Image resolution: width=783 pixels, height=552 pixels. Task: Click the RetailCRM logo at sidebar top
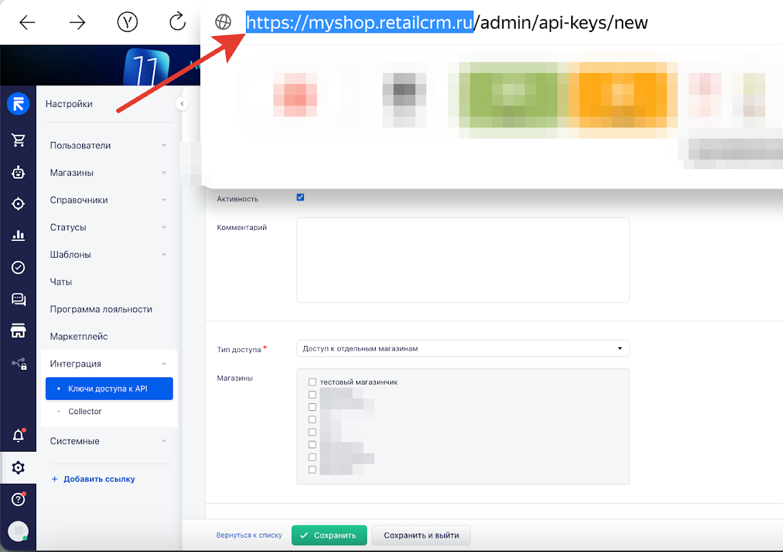tap(18, 104)
